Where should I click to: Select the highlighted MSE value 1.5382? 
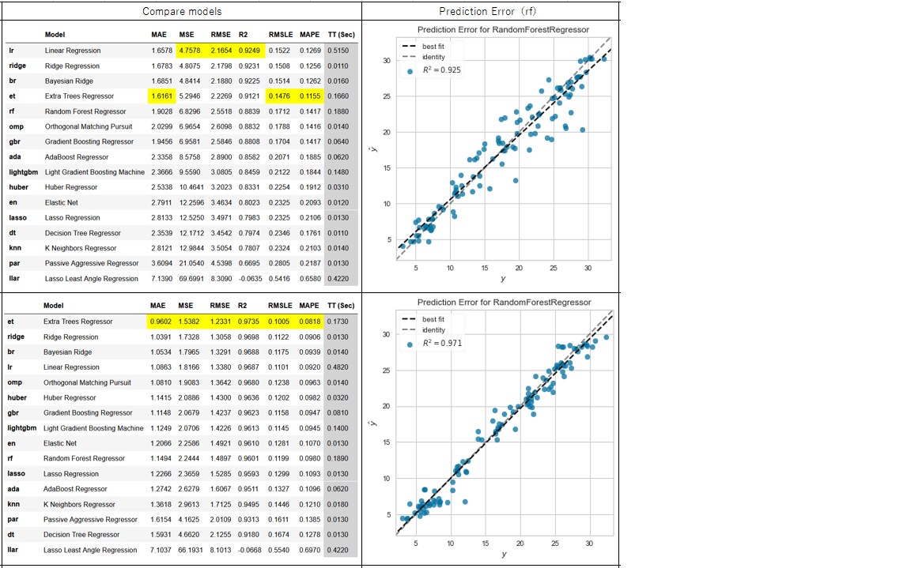tap(189, 322)
